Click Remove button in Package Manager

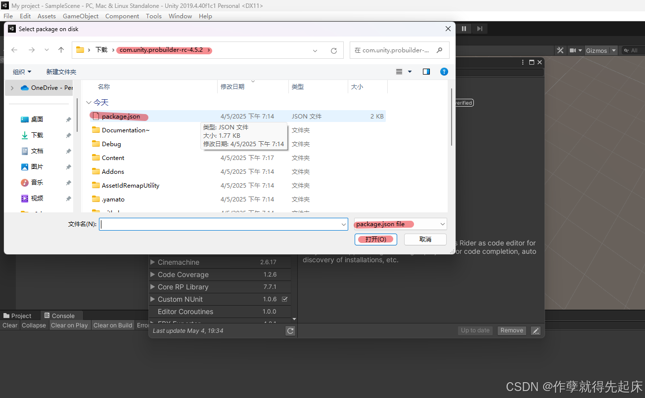click(511, 330)
